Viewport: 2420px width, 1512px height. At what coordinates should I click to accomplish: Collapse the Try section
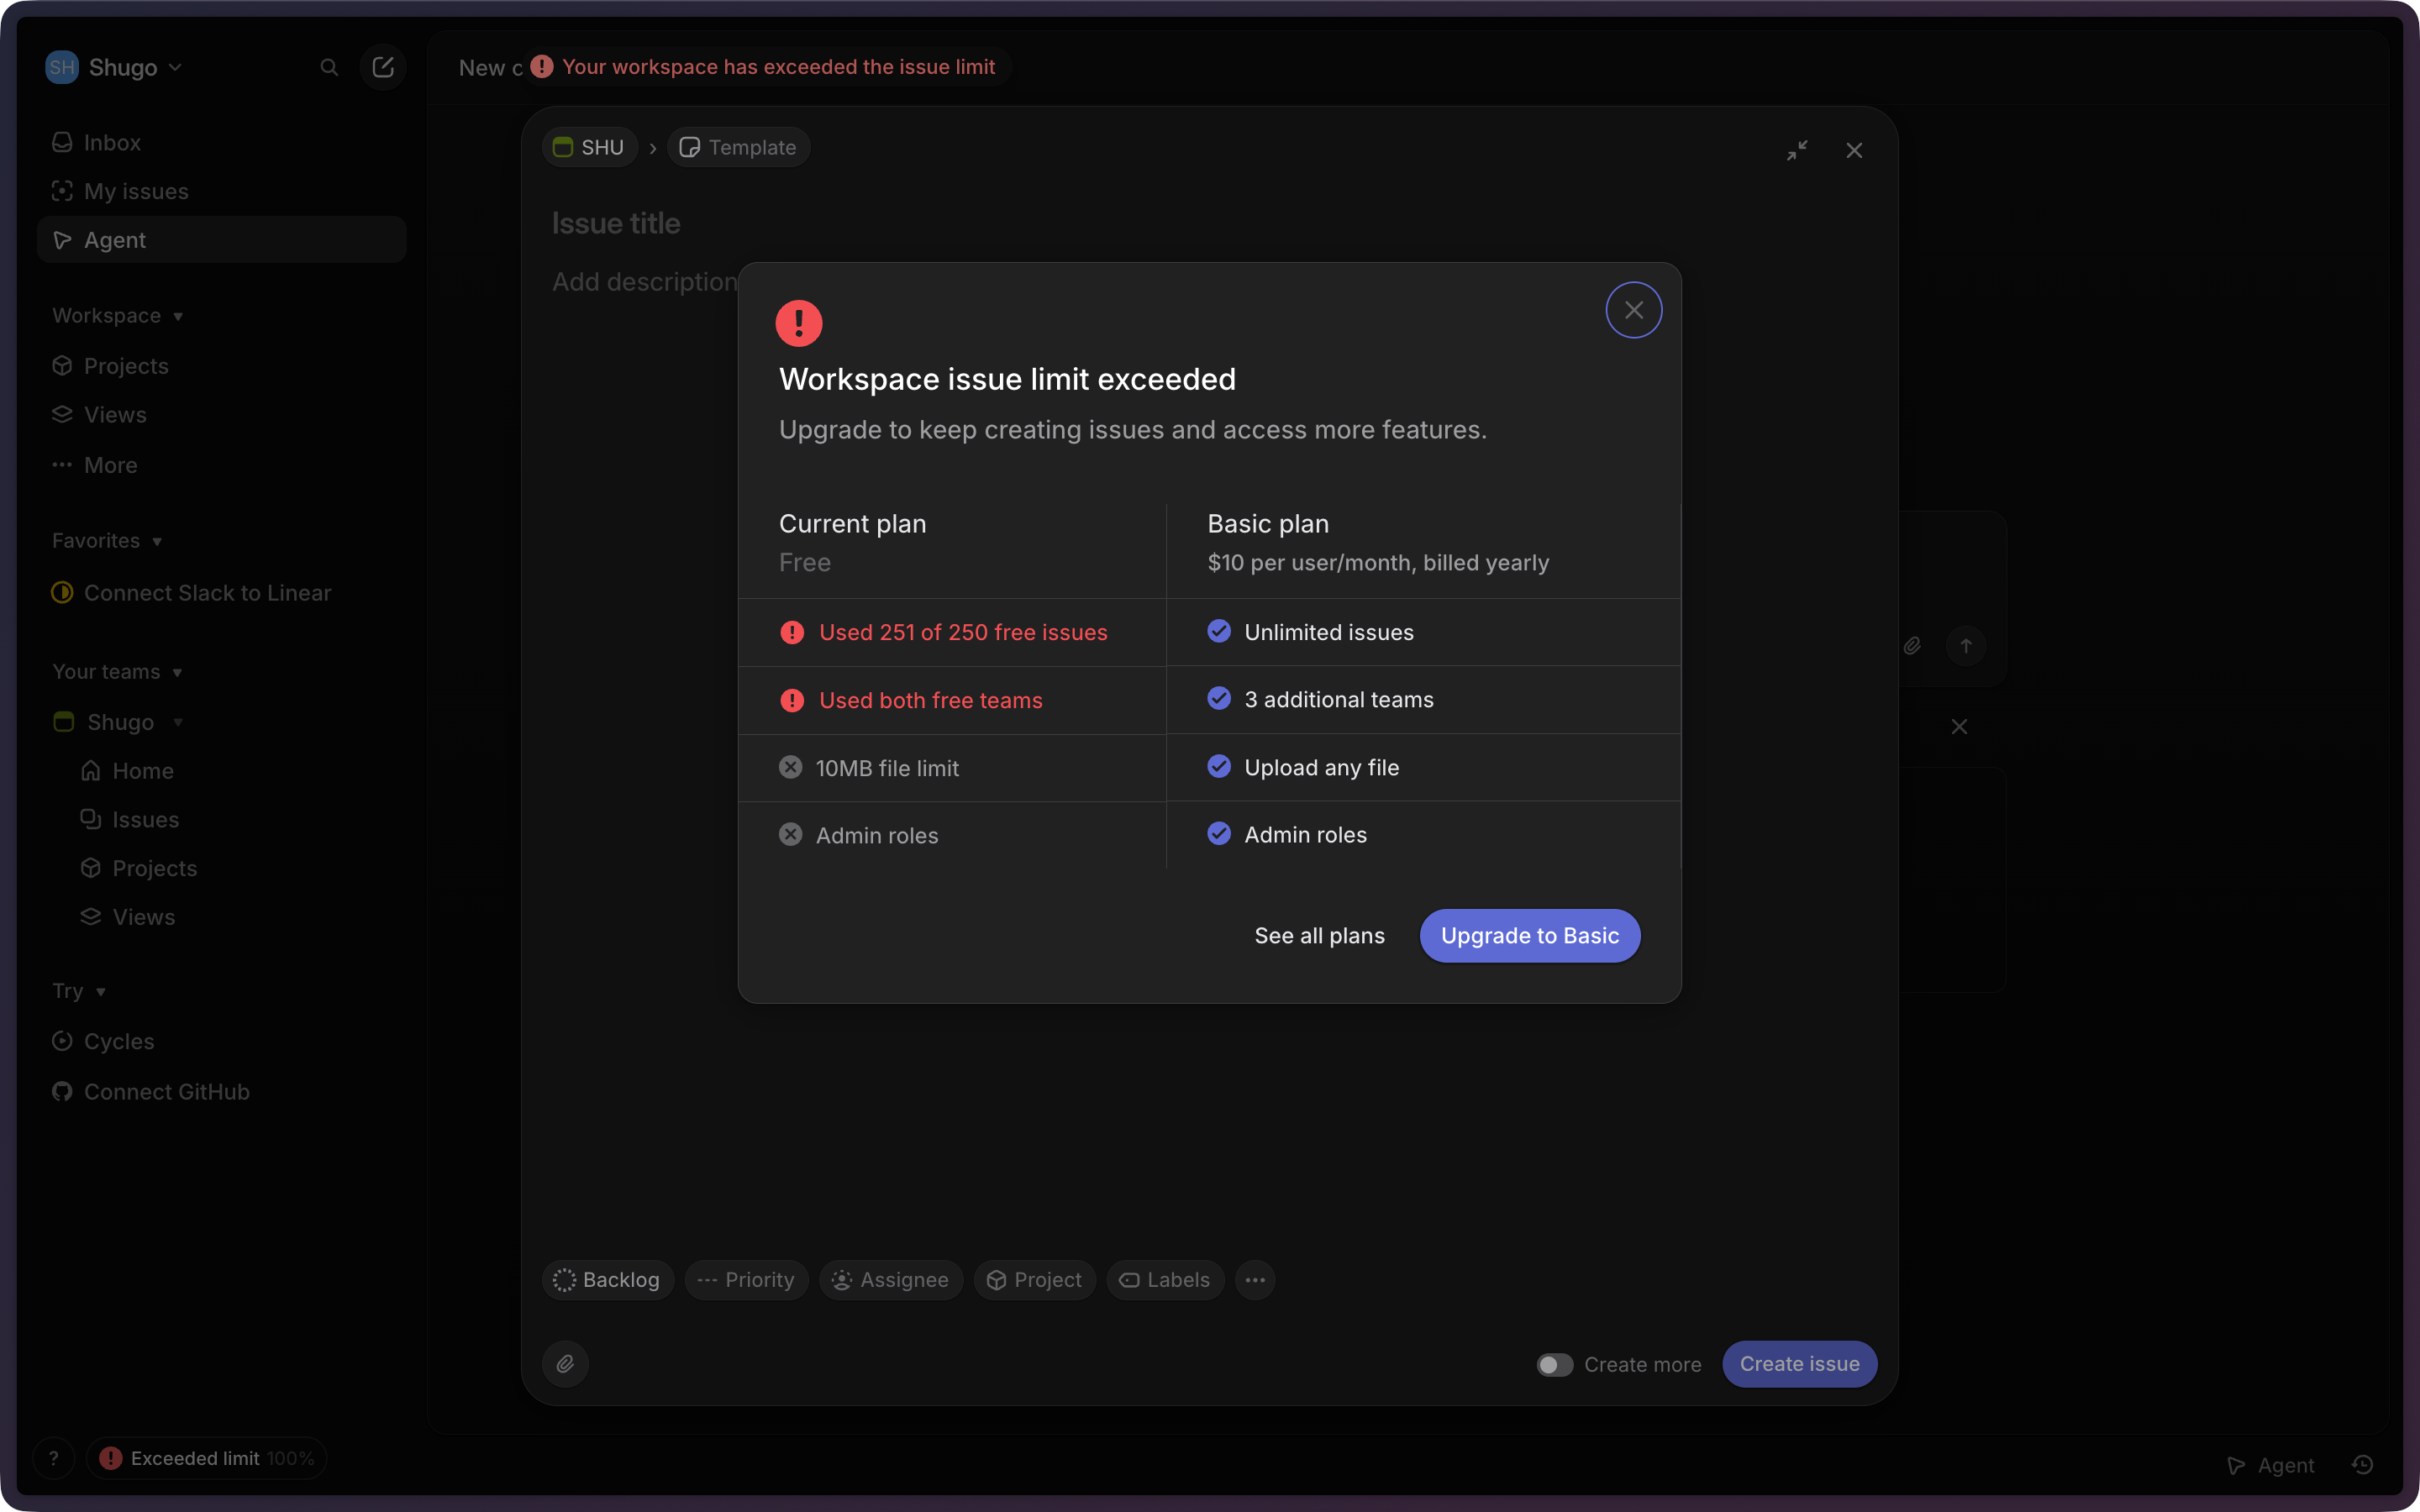[79, 991]
